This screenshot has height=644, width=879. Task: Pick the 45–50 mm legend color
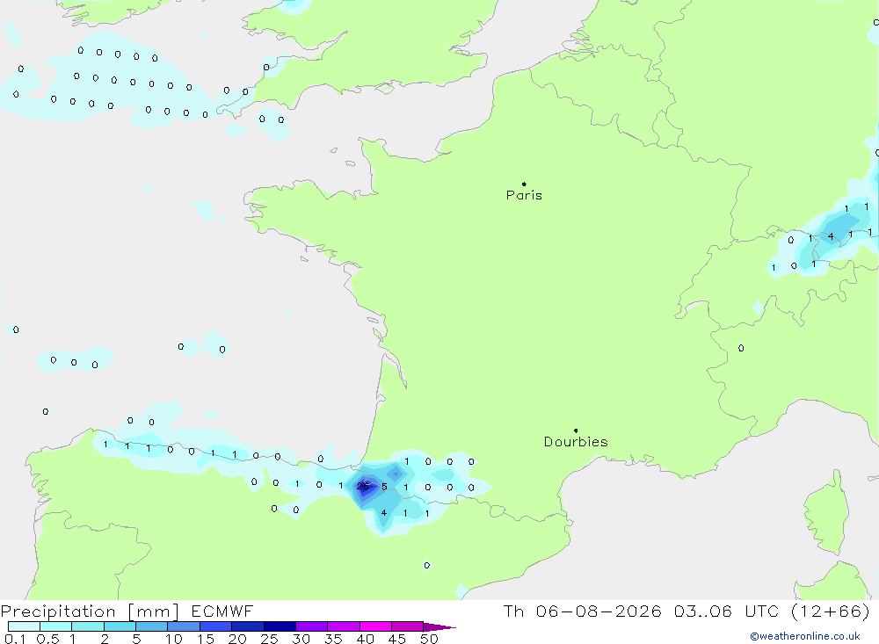click(407, 626)
